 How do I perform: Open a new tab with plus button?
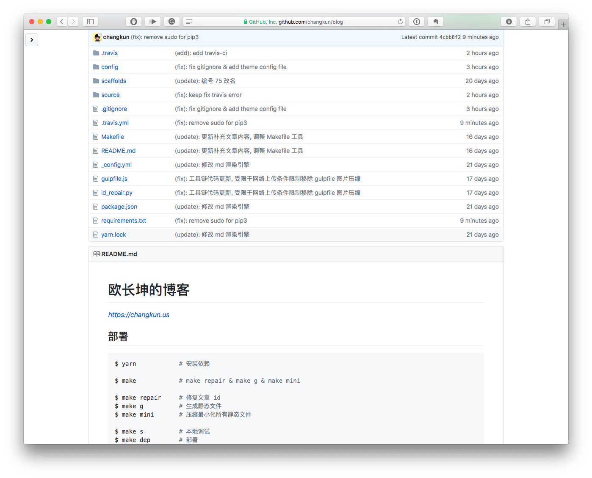563,25
